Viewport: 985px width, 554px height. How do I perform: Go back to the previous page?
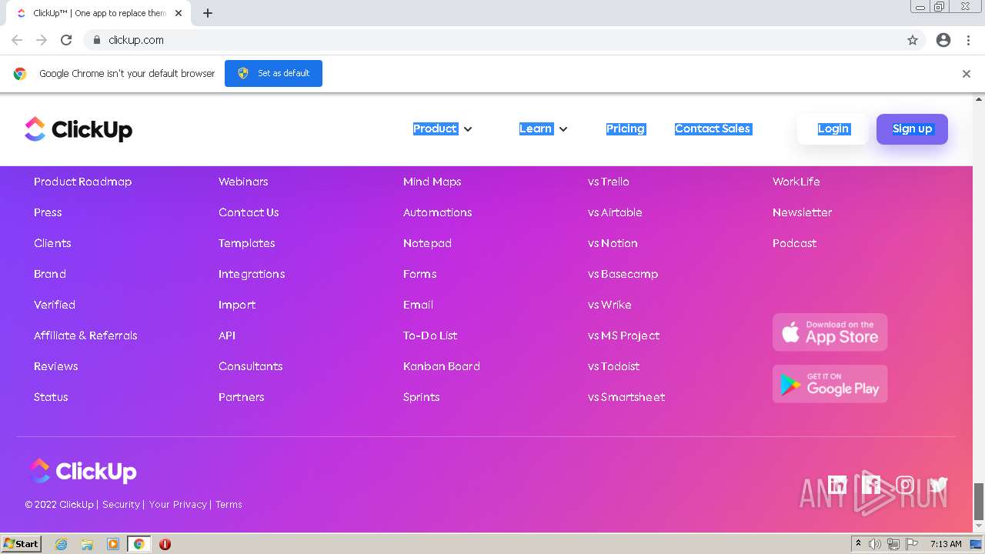pos(17,40)
